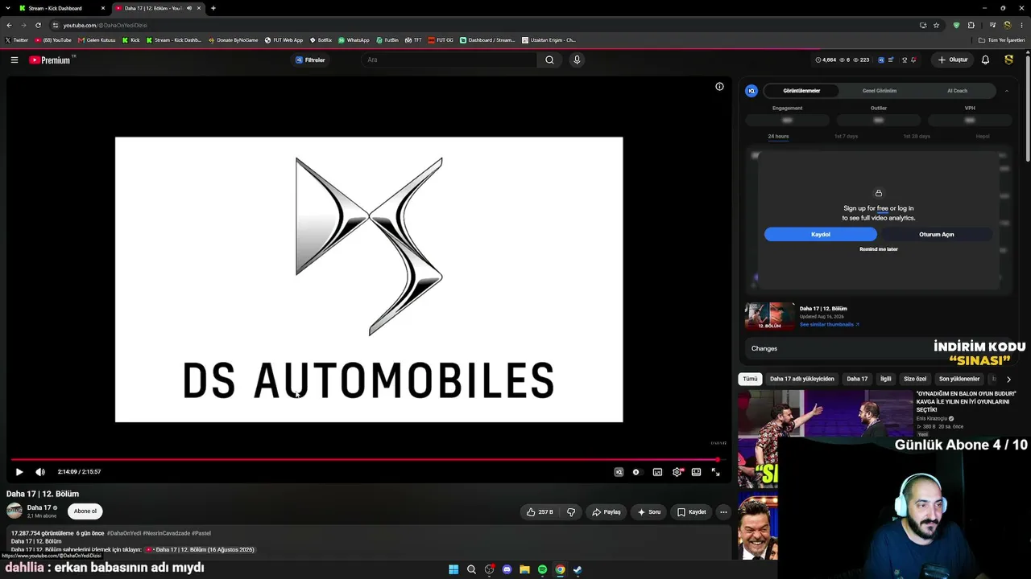Viewport: 1031px width, 579px height.
Task: Enter fullscreen mode
Action: tap(715, 472)
